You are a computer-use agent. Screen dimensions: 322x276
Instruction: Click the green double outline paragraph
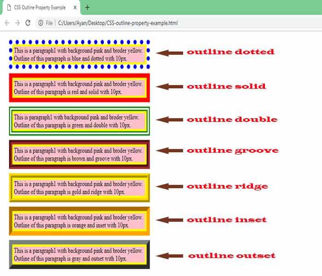click(x=78, y=121)
